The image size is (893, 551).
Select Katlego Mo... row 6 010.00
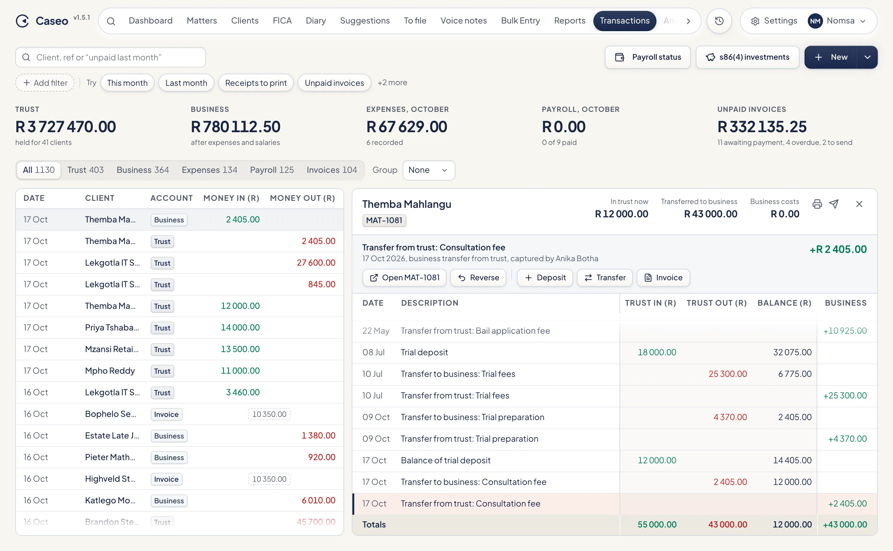click(x=179, y=500)
